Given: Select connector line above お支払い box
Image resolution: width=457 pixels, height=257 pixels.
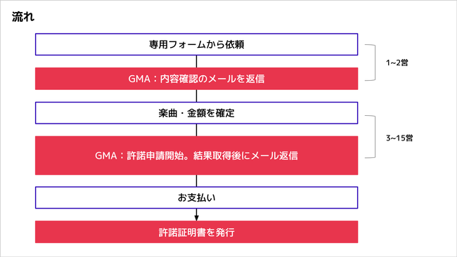Looking at the screenshot, I should (x=196, y=180).
